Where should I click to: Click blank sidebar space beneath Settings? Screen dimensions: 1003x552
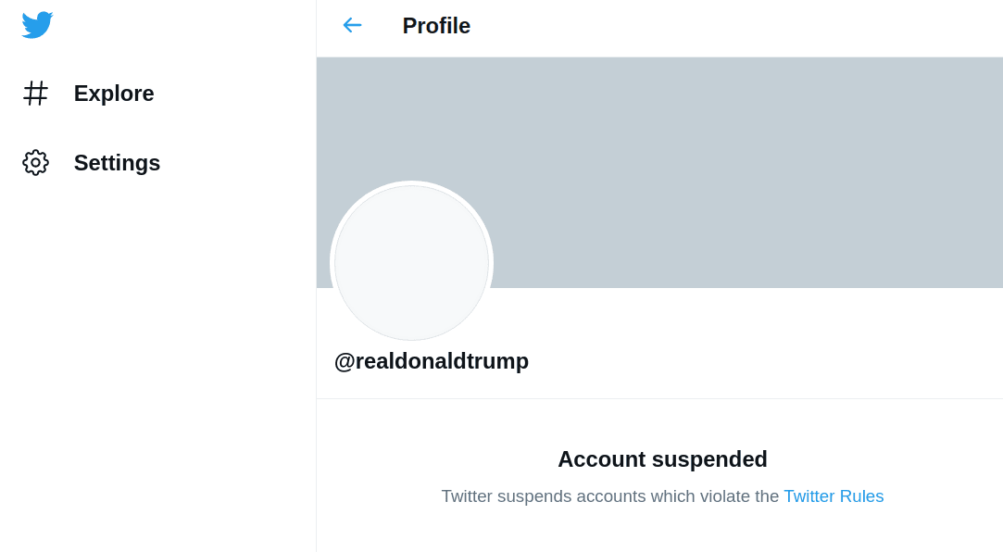coord(157,352)
